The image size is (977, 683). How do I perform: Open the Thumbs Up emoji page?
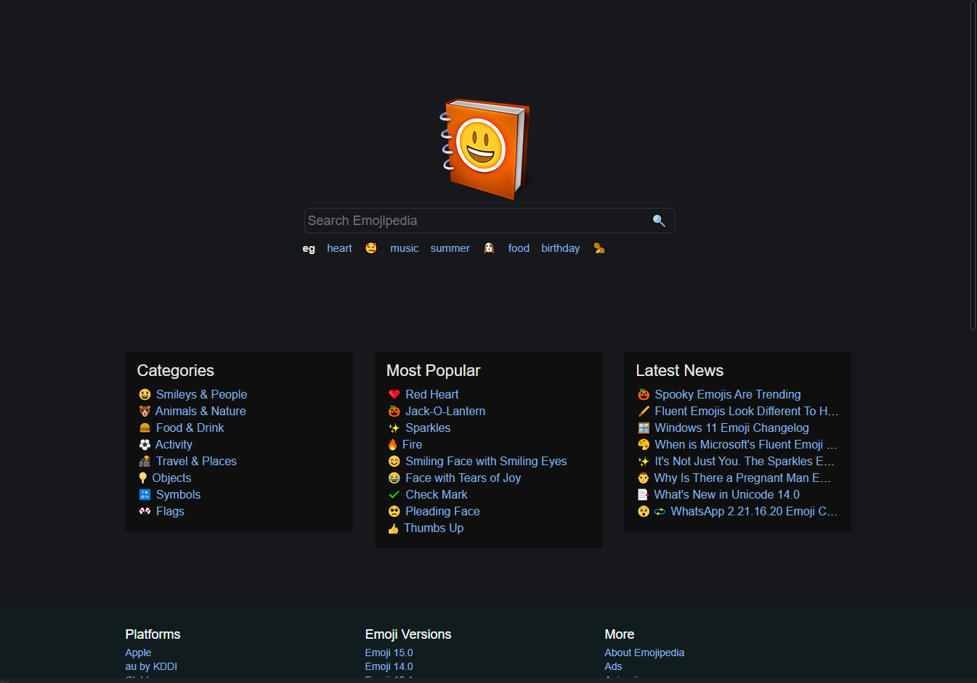pos(434,528)
